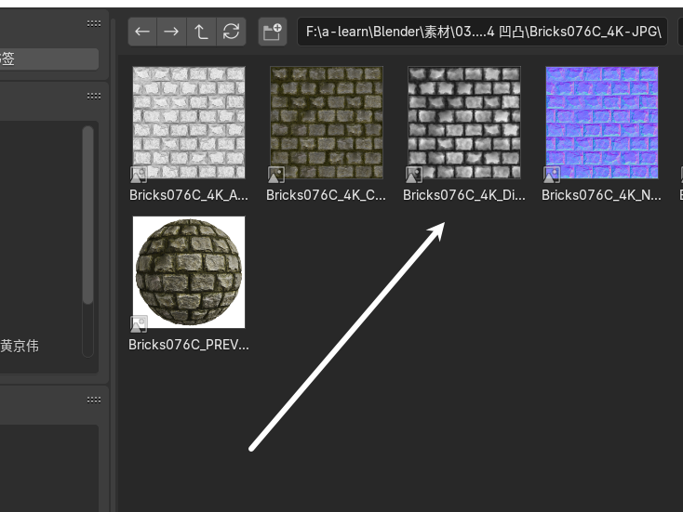The width and height of the screenshot is (683, 512).
Task: Click grip dots of the bottom sidebar panel
Action: [94, 400]
